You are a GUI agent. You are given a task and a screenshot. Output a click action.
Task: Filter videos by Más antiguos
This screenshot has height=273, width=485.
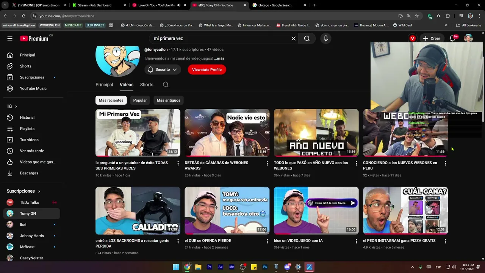pos(169,100)
